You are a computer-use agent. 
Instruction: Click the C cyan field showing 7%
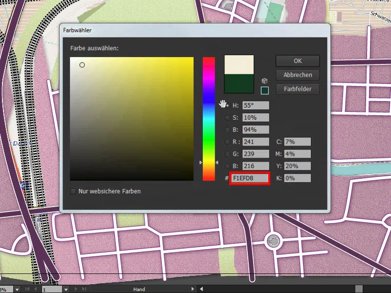click(x=297, y=142)
